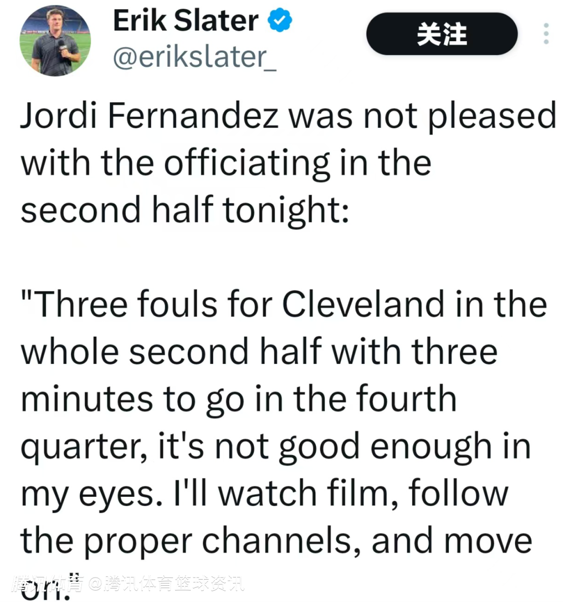The width and height of the screenshot is (563, 602).
Task: Click the name Jordi Fernandez in the tweet
Action: 150,116
